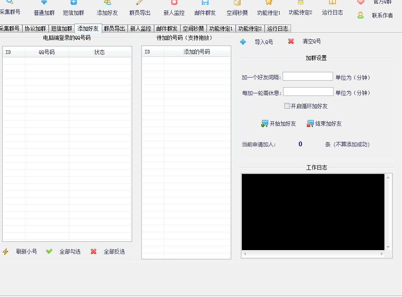
Task: Click the 全部勾选 button
Action: click(70, 252)
